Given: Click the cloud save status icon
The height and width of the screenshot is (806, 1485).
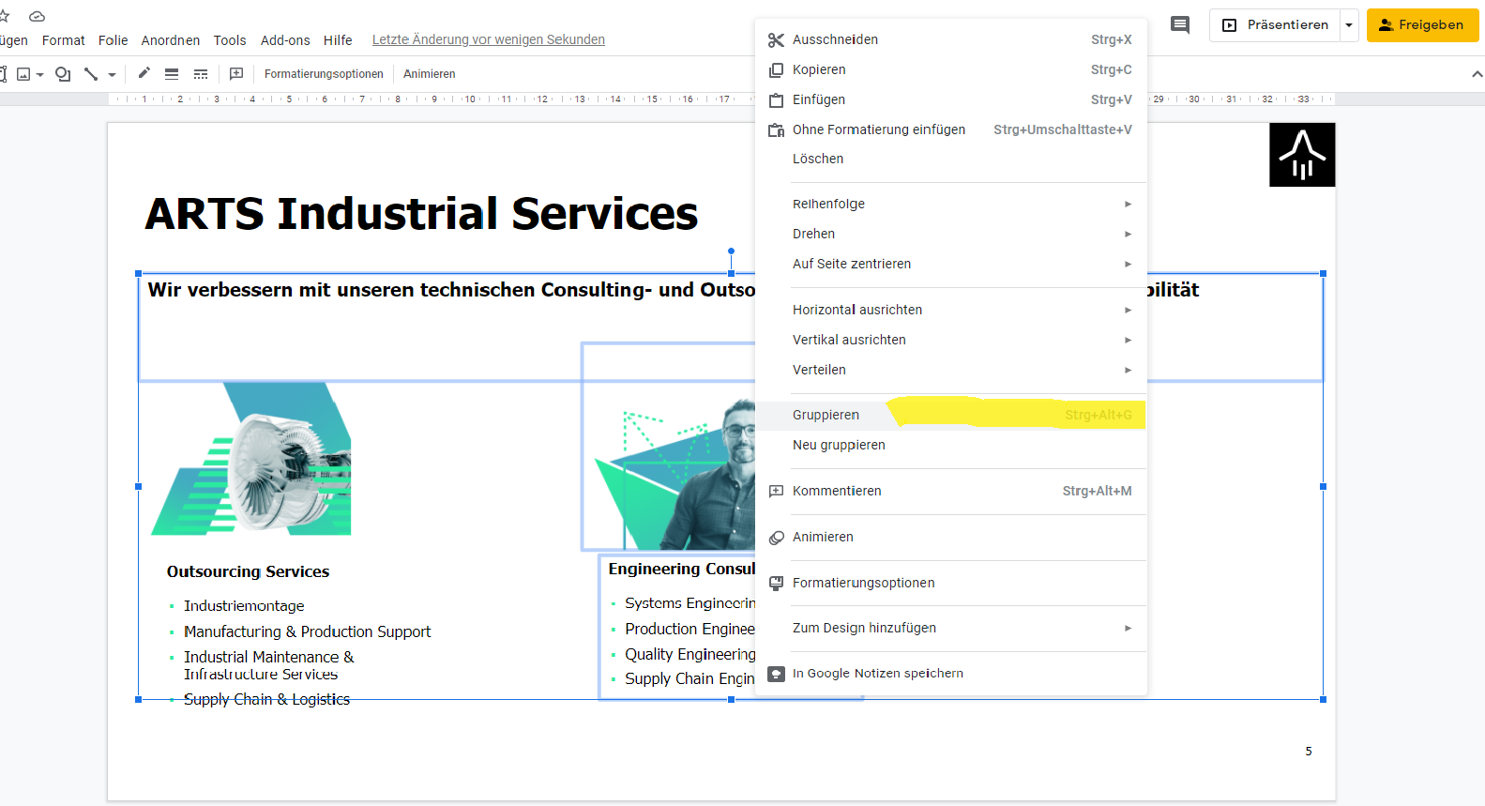Looking at the screenshot, I should click(38, 16).
